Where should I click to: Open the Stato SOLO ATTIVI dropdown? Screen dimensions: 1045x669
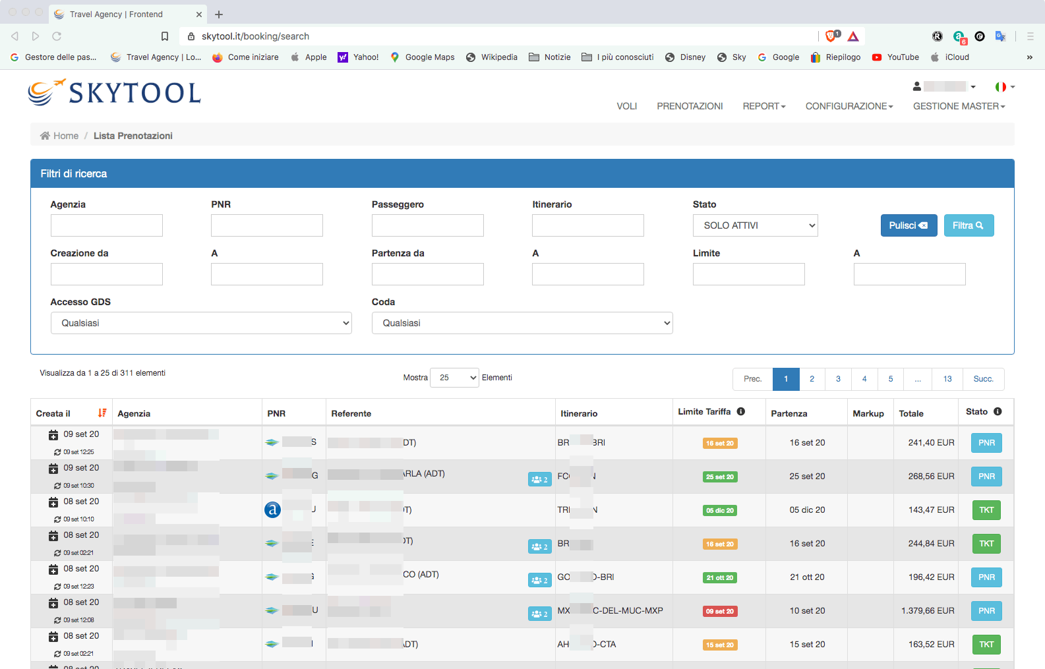(x=755, y=225)
